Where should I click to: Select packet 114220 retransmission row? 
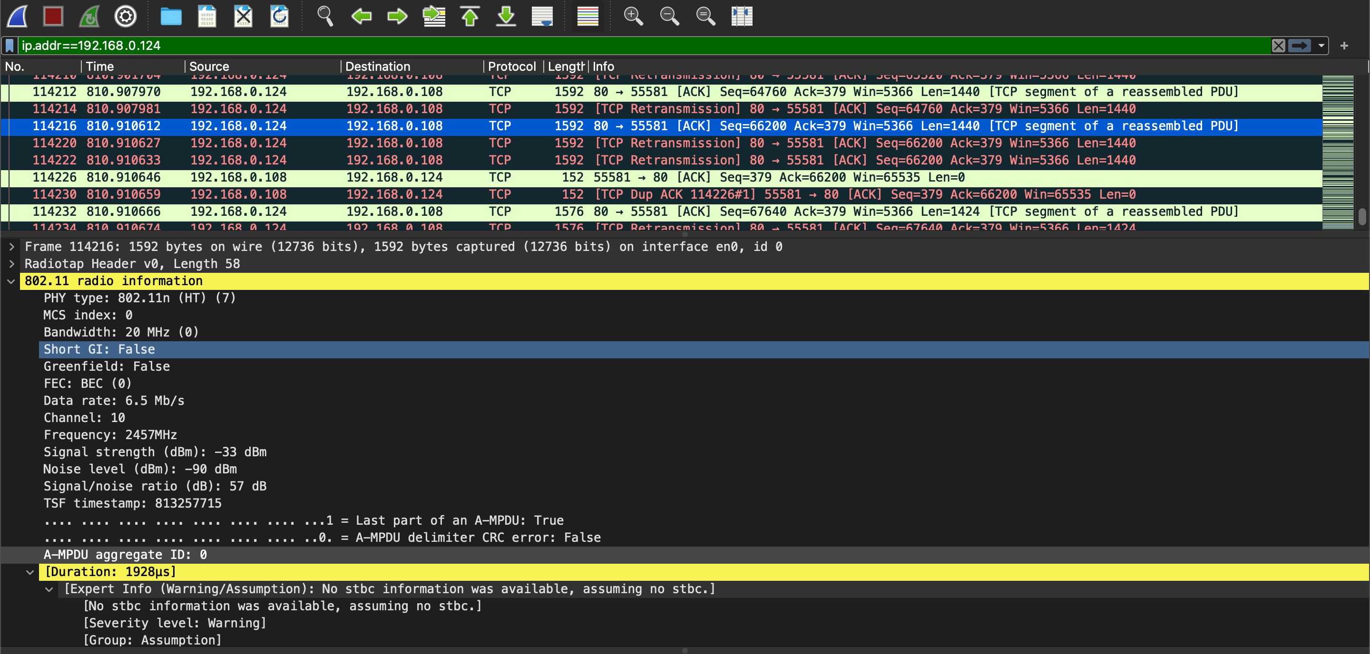coord(662,144)
